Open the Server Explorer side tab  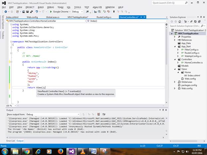3,22
